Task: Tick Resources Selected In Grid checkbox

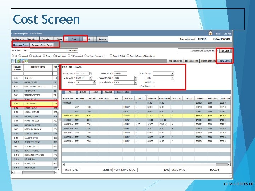Action: pos(192,51)
